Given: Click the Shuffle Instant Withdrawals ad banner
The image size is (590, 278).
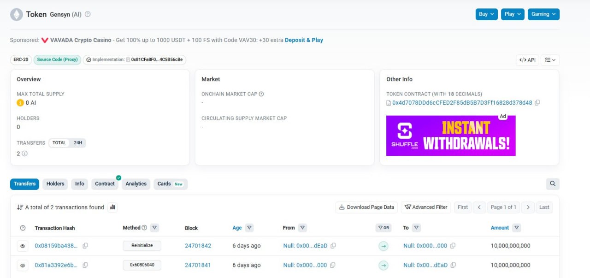Looking at the screenshot, I should pos(451,136).
